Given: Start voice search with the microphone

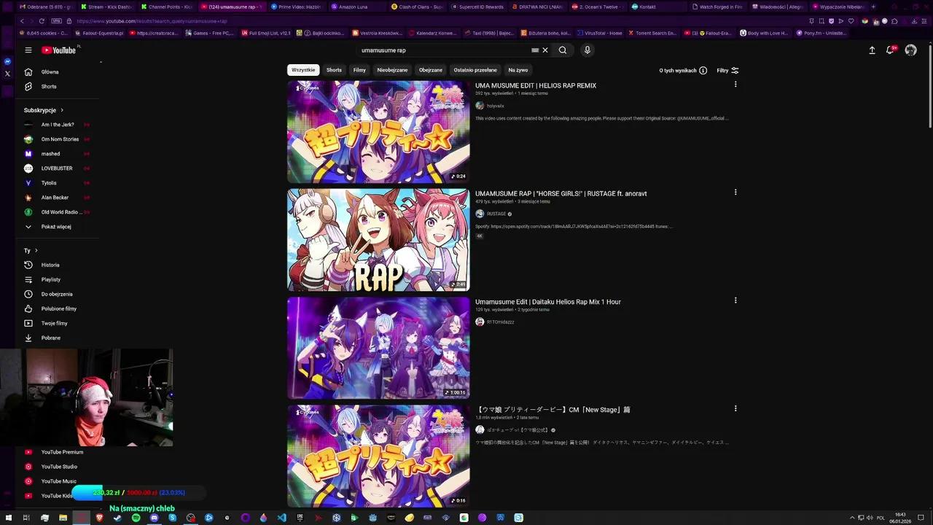Looking at the screenshot, I should pyautogui.click(x=587, y=50).
